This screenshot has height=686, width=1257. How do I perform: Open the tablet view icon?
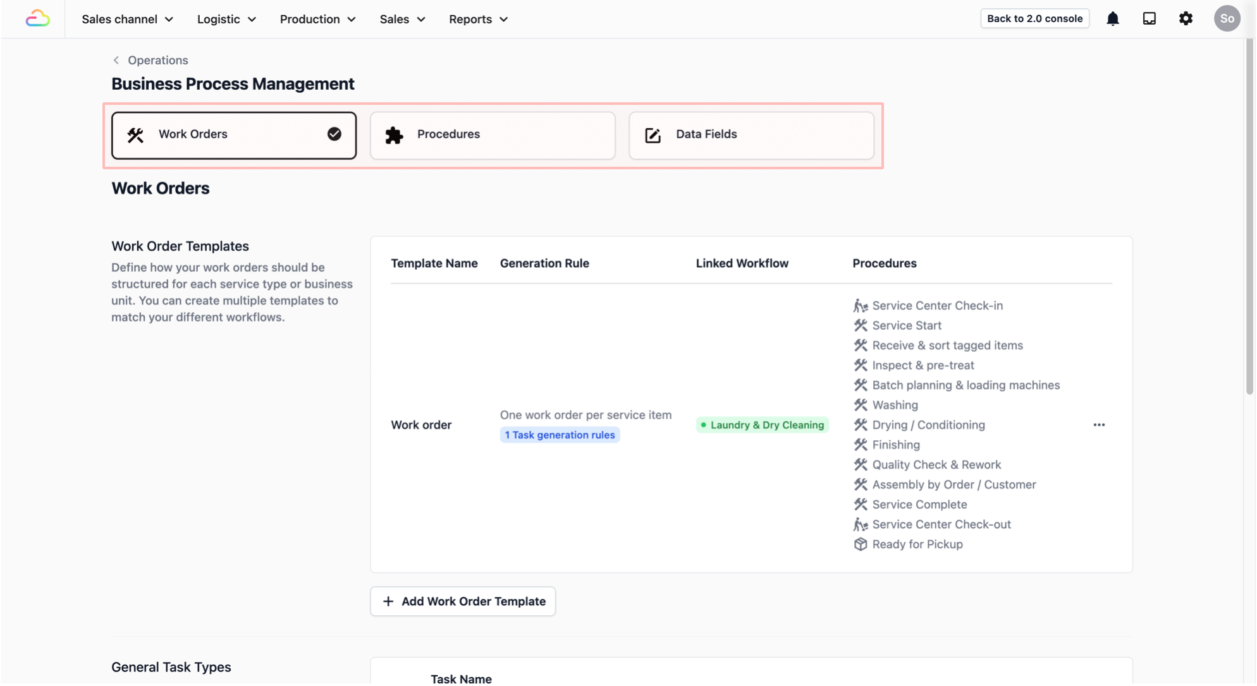[1149, 19]
